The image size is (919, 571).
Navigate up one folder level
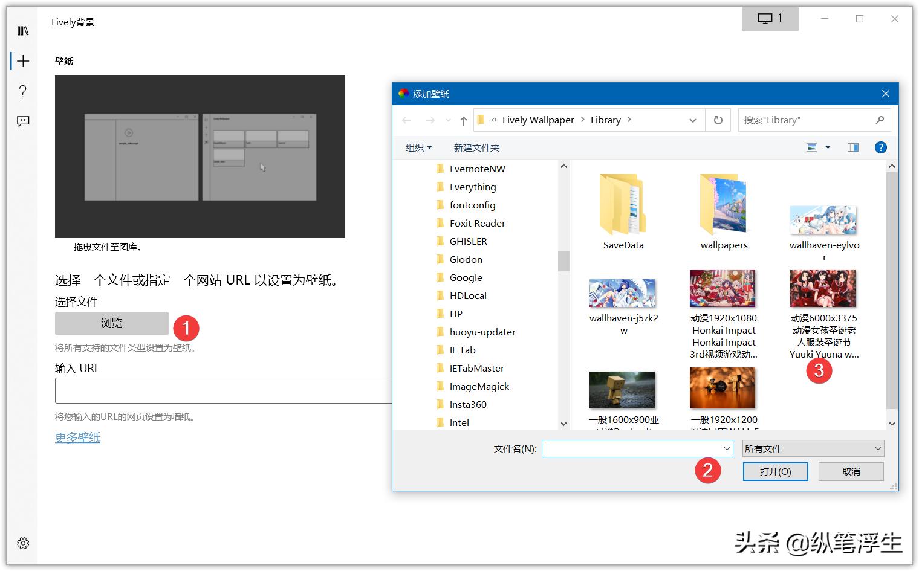click(463, 120)
